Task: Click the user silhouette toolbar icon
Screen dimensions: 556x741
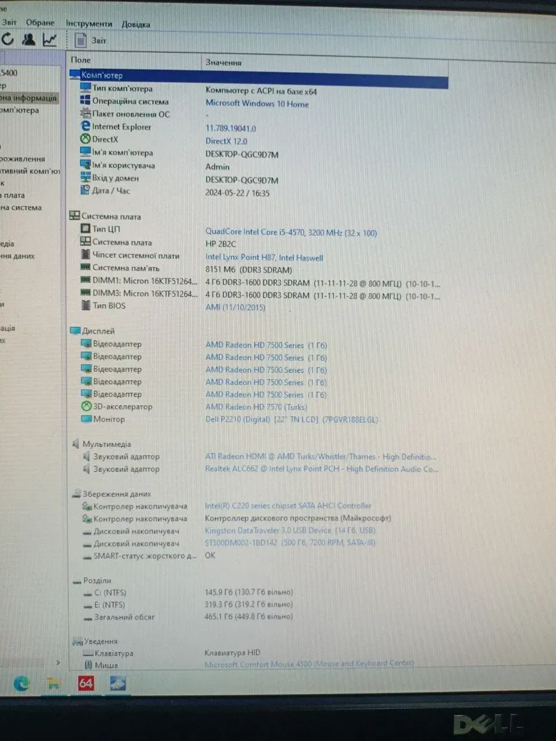Action: (x=28, y=40)
